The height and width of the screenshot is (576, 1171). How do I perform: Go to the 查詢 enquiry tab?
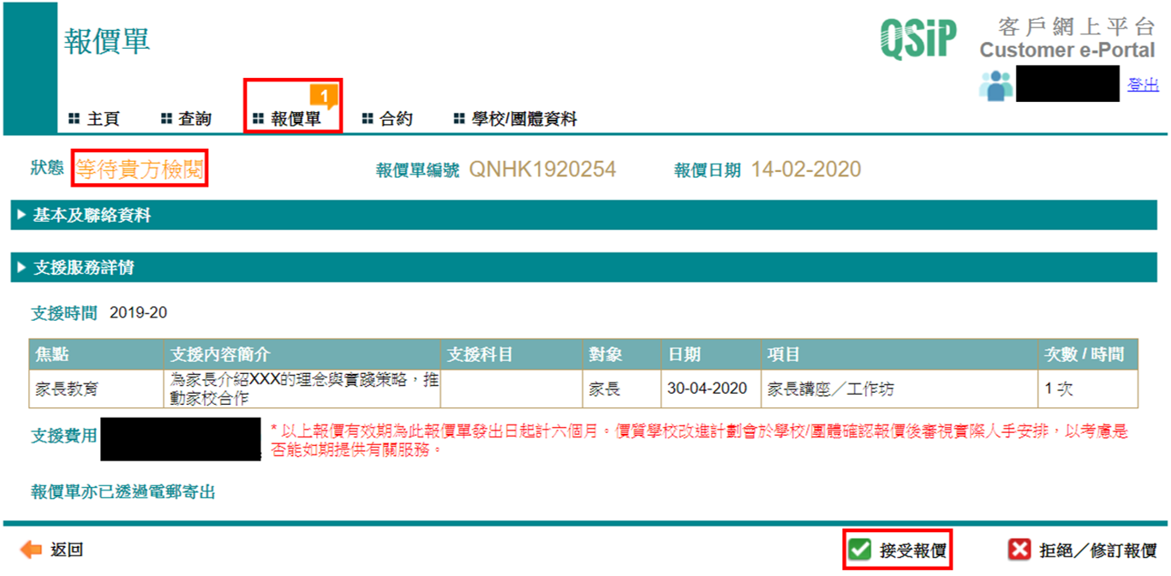[x=186, y=119]
